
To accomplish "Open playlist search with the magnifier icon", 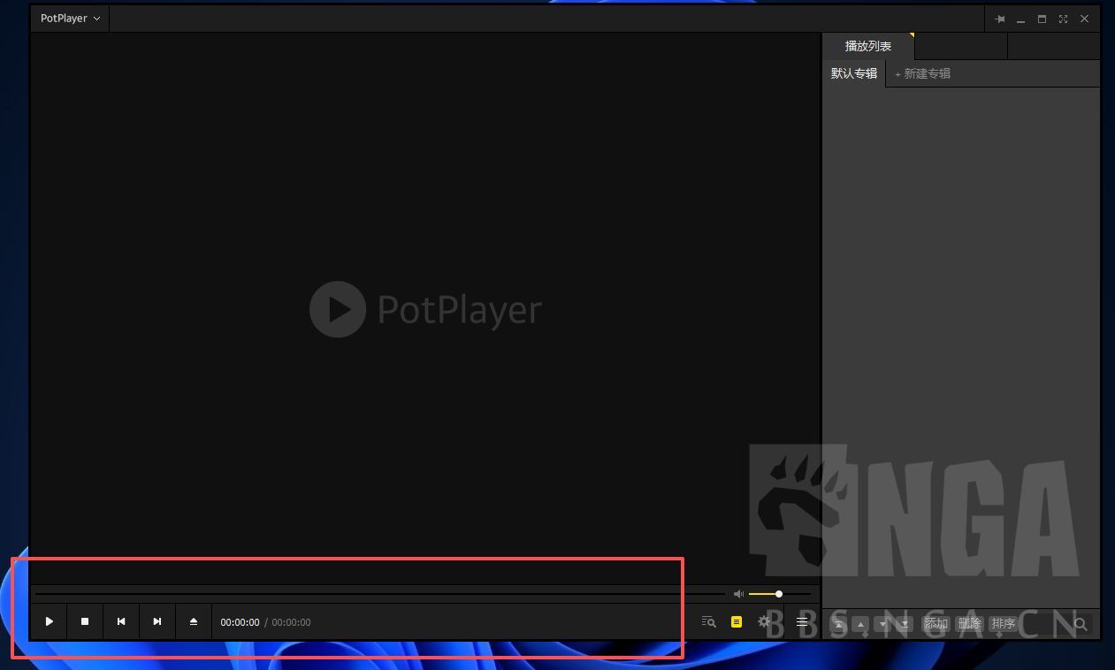I will click(x=1080, y=623).
